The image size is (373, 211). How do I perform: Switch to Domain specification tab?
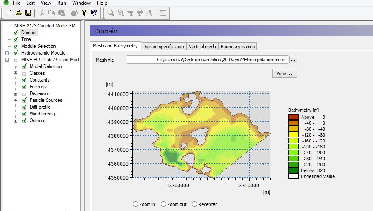coord(163,47)
